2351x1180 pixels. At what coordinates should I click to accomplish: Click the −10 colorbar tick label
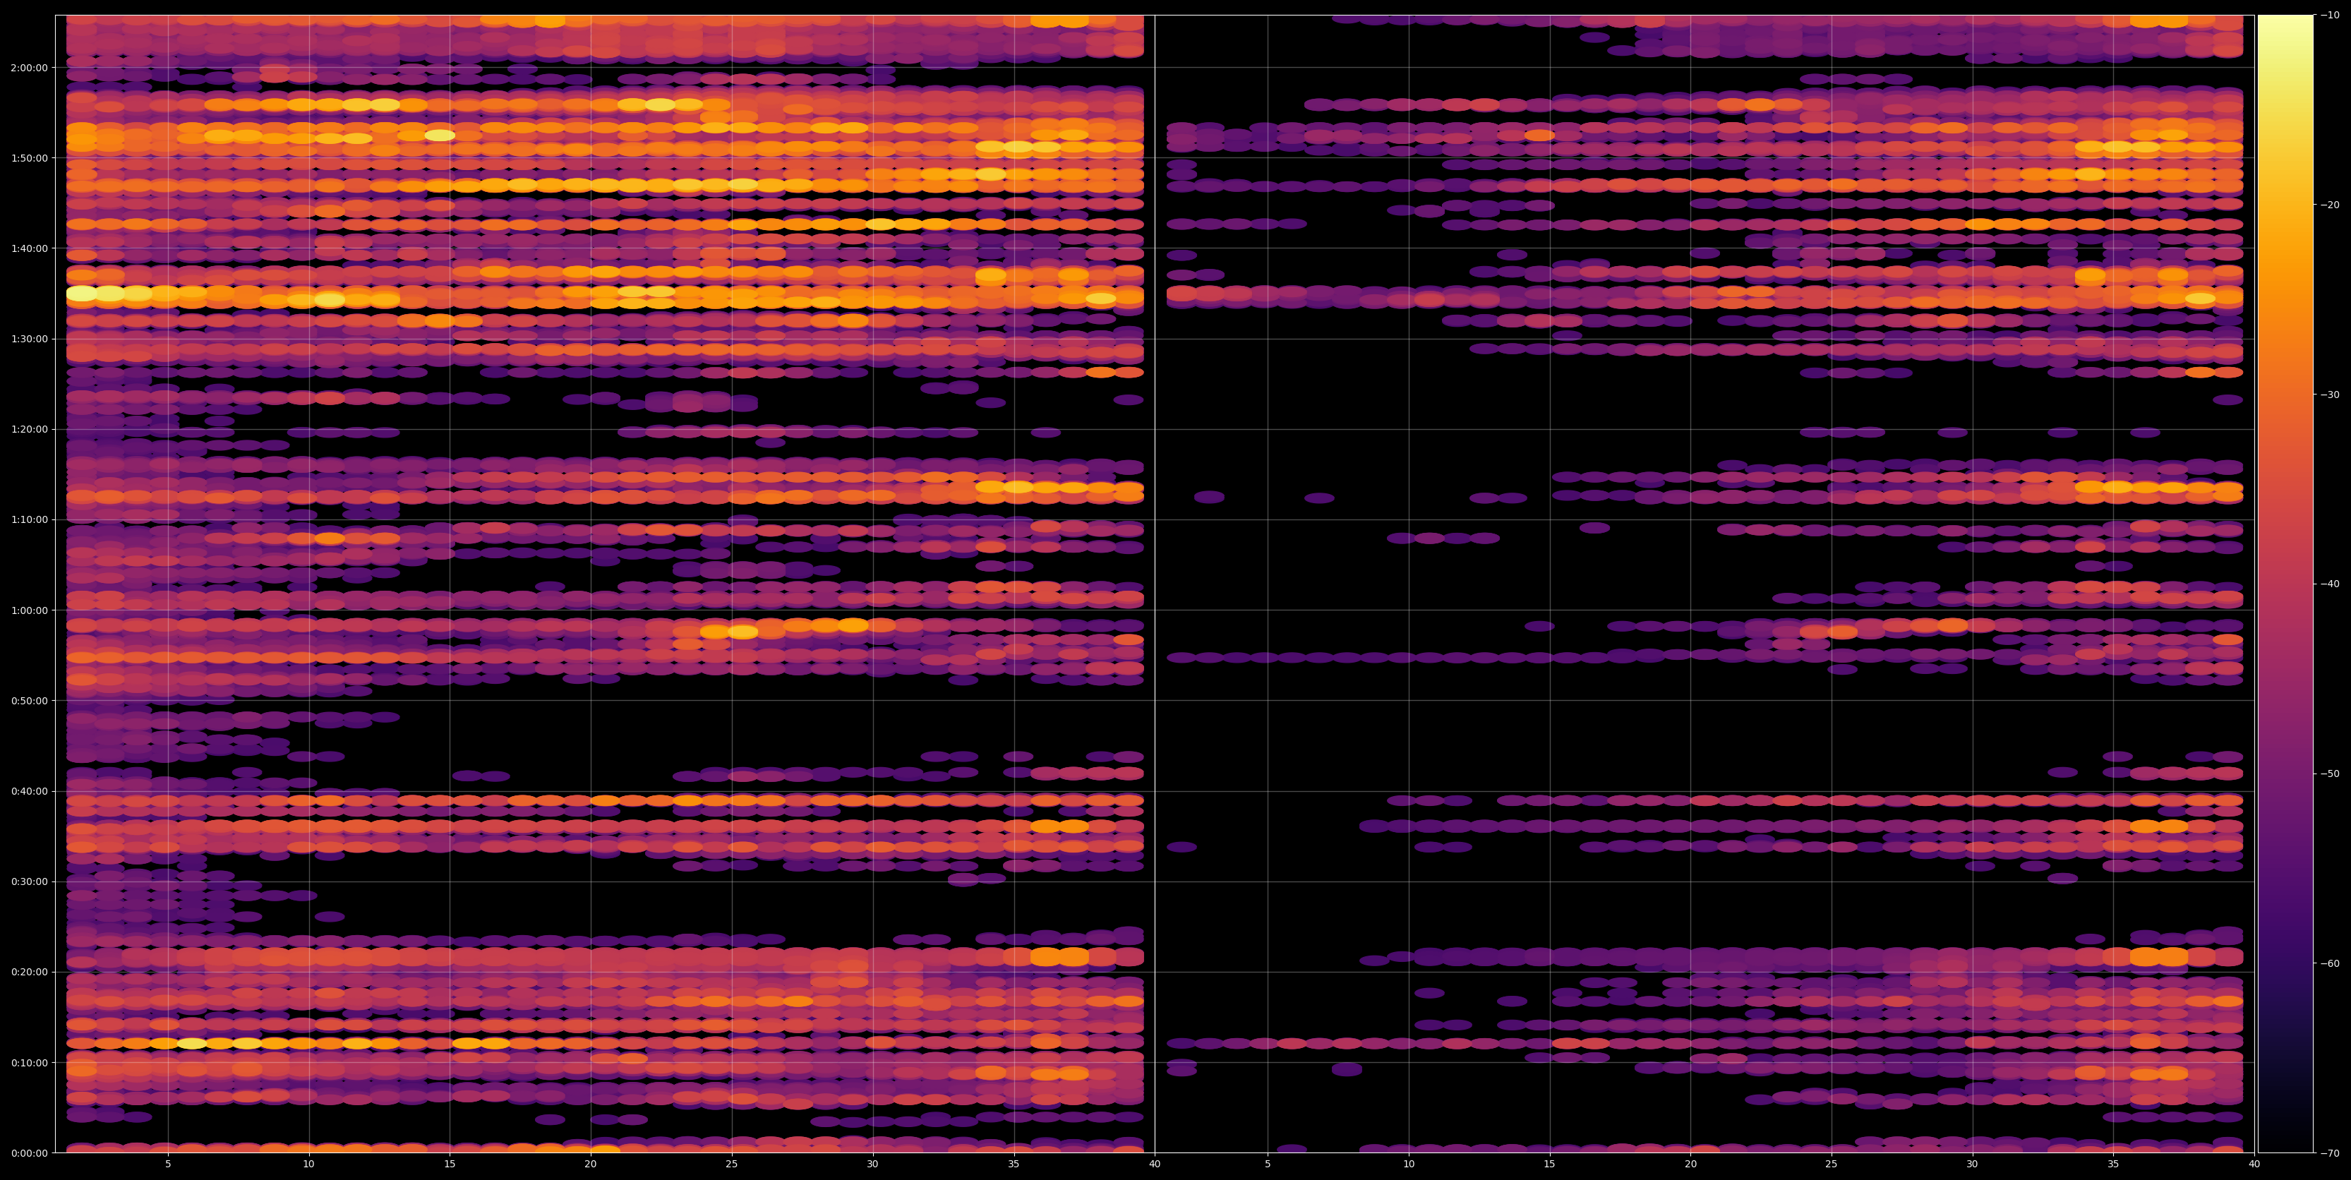pyautogui.click(x=2330, y=16)
